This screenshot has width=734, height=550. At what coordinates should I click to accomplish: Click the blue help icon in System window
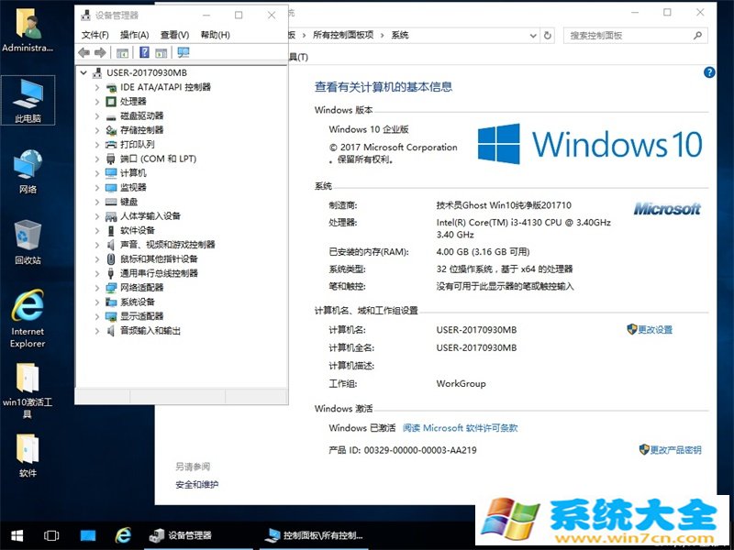709,72
